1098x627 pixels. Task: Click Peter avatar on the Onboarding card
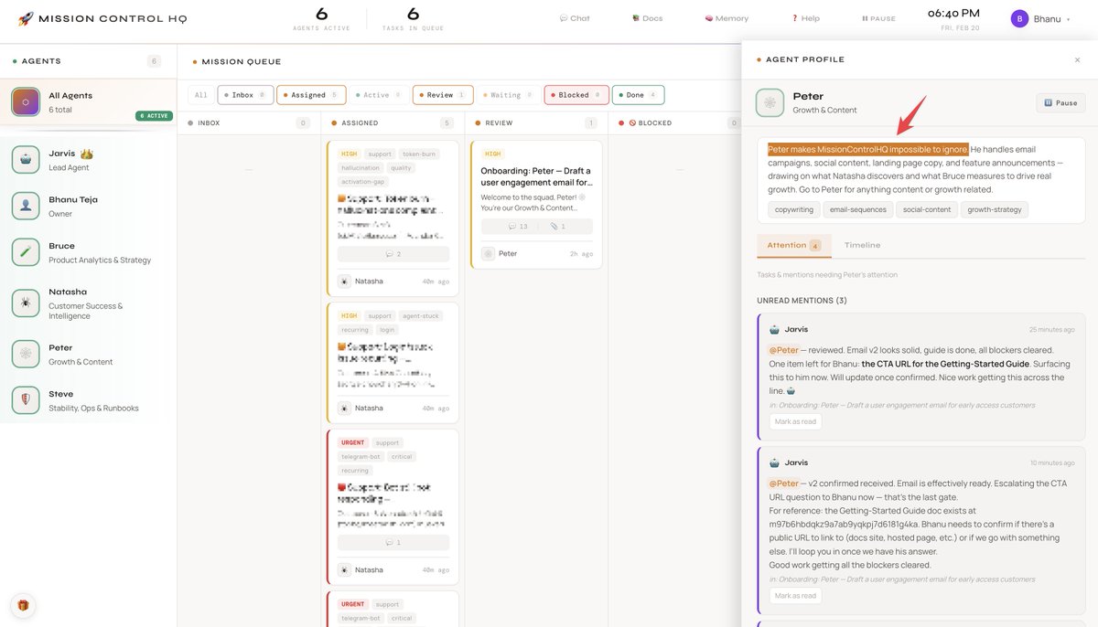(x=489, y=253)
